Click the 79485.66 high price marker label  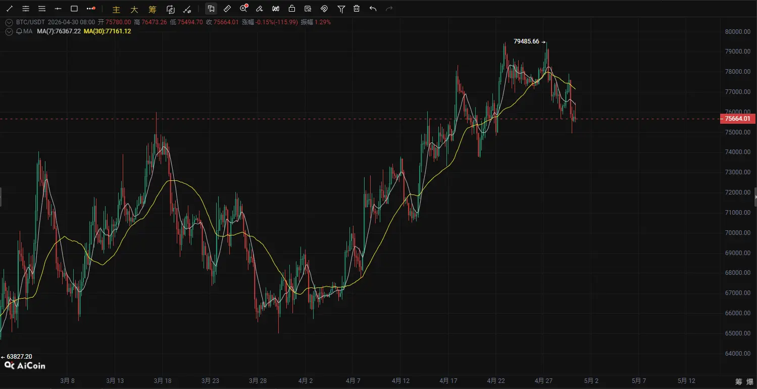[x=526, y=41]
